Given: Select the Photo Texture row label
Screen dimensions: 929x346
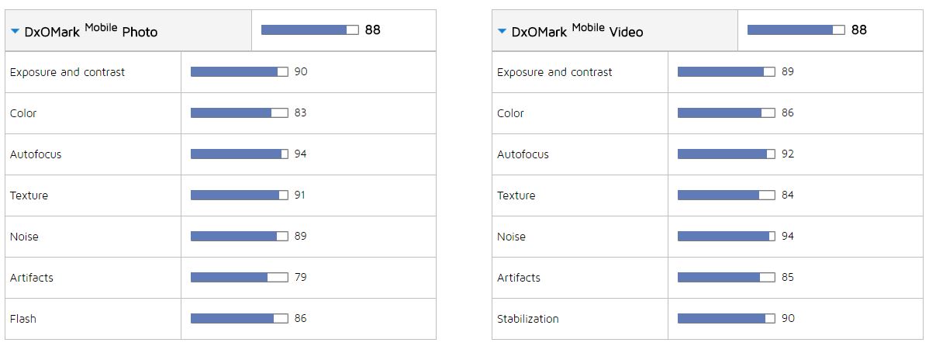Looking at the screenshot, I should (x=29, y=195).
